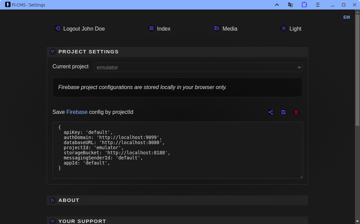Click inside the Firebase config JSON editor

tap(177, 150)
